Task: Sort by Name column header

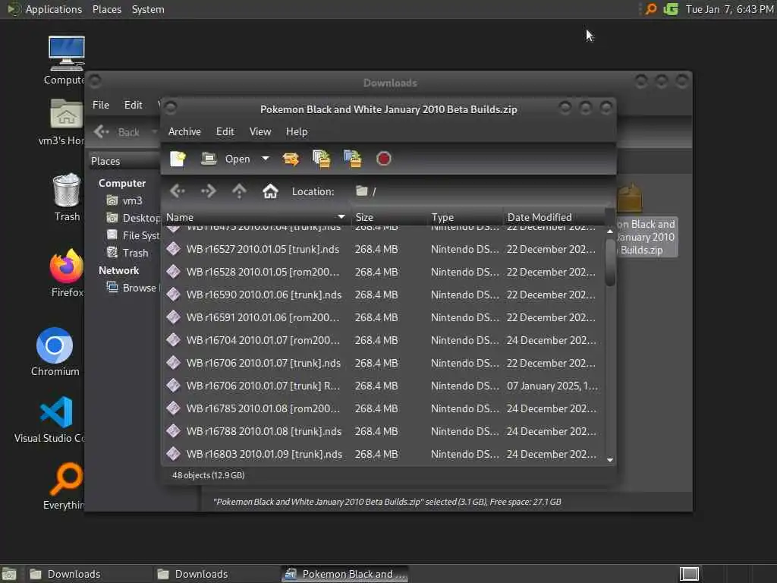Action: 256,217
